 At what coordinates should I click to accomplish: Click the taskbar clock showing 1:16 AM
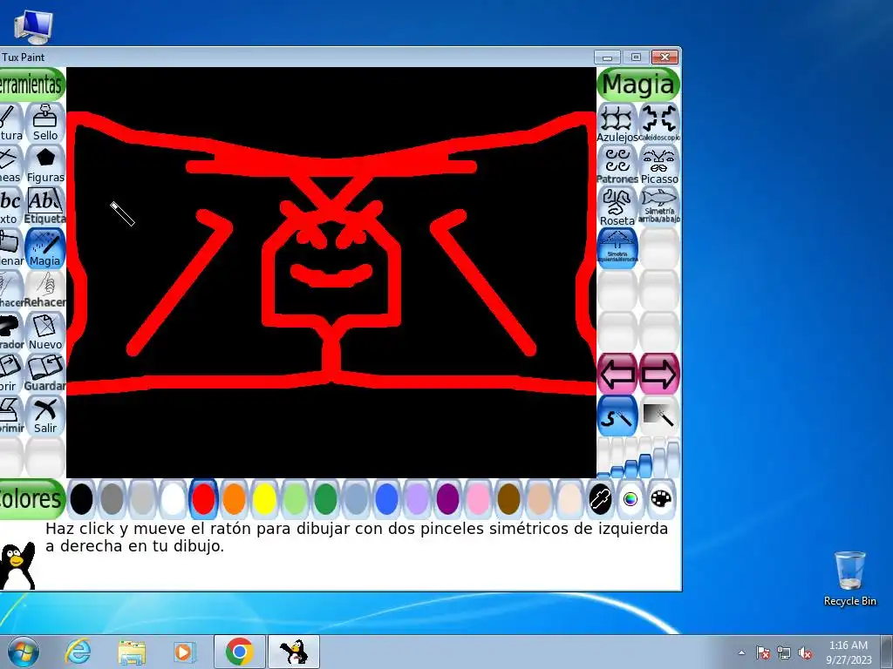tap(849, 652)
